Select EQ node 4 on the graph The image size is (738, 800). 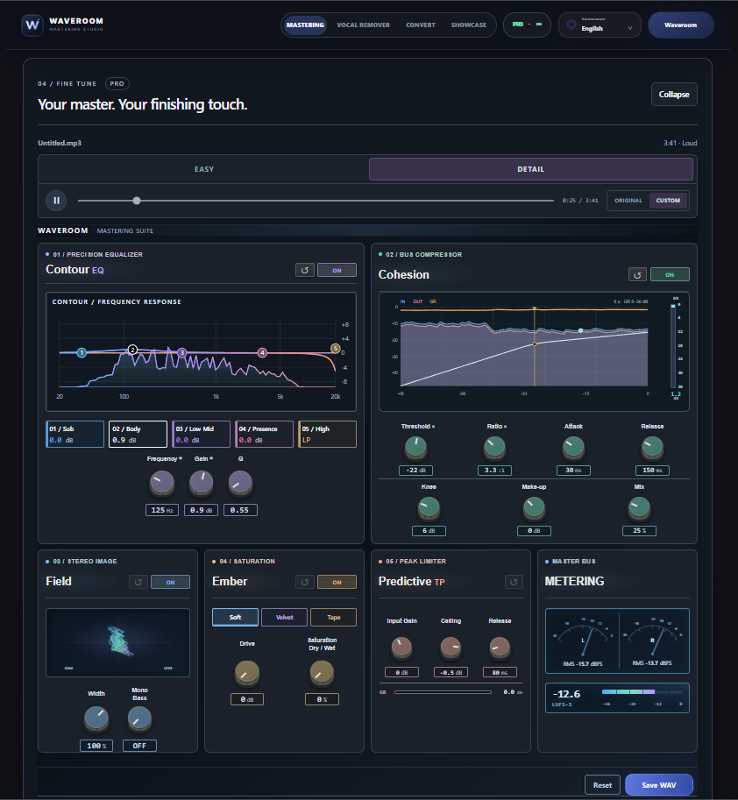[x=262, y=352]
